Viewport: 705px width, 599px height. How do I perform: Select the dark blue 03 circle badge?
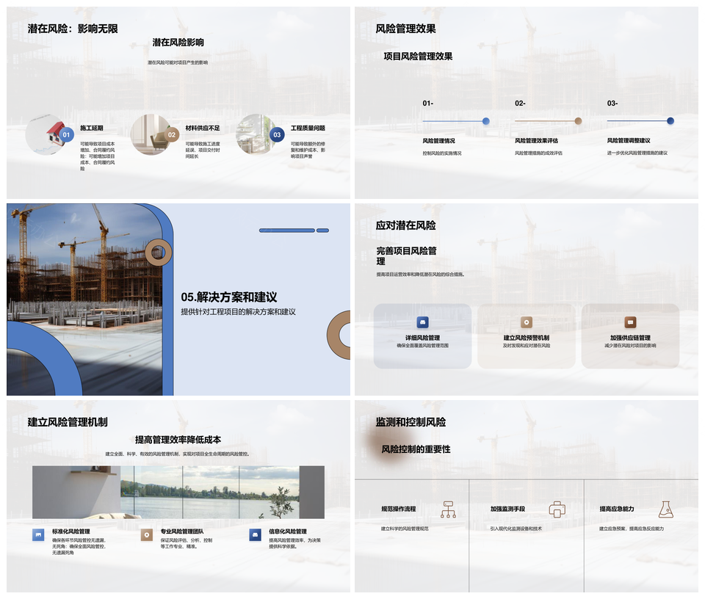tap(277, 135)
